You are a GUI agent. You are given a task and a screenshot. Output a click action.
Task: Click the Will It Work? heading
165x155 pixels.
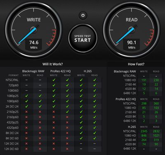click(52, 64)
